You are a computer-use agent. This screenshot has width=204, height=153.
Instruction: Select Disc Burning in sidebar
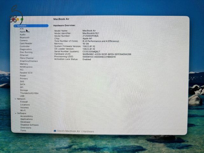point(26,52)
